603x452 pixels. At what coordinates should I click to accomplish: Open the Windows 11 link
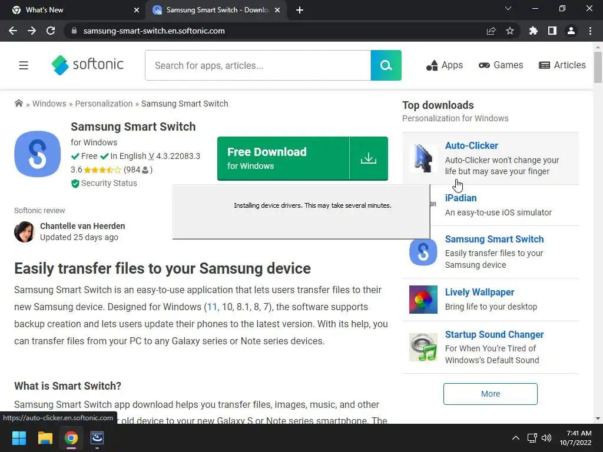coord(212,307)
